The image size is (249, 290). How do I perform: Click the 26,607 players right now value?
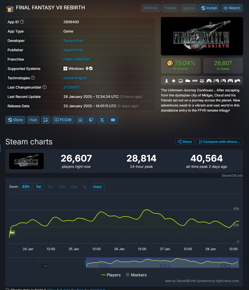coord(76,158)
